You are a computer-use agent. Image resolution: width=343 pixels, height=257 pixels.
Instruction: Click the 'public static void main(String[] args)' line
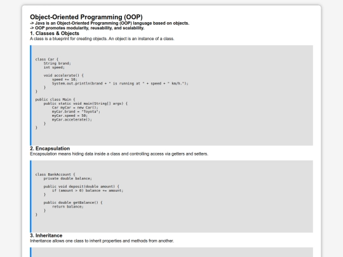(85, 103)
